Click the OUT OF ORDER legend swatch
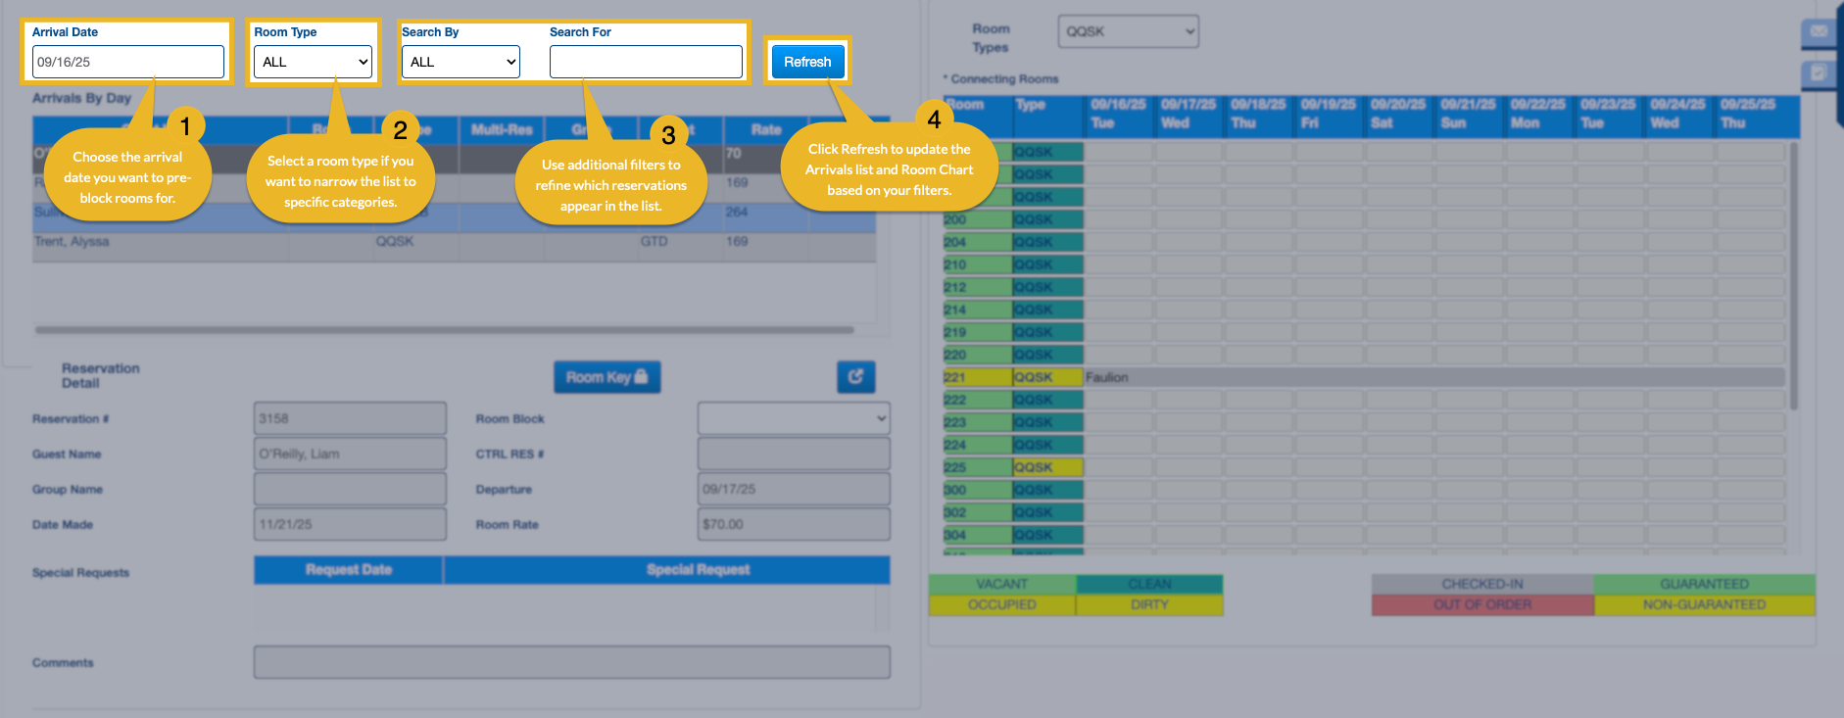This screenshot has width=1844, height=718. [x=1481, y=605]
